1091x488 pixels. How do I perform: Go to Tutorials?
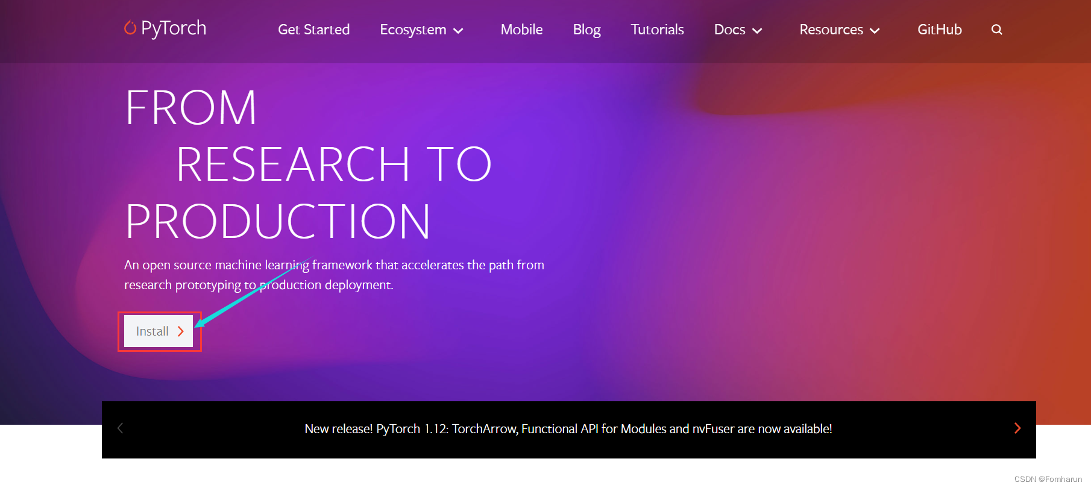(x=657, y=30)
